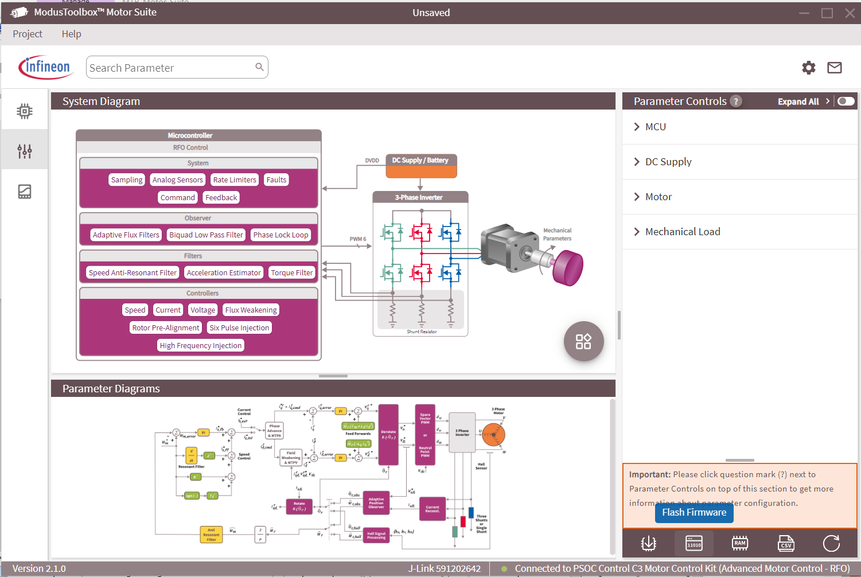The height and width of the screenshot is (577, 861).
Task: Click the 11010 binary firmware icon
Action: [694, 543]
